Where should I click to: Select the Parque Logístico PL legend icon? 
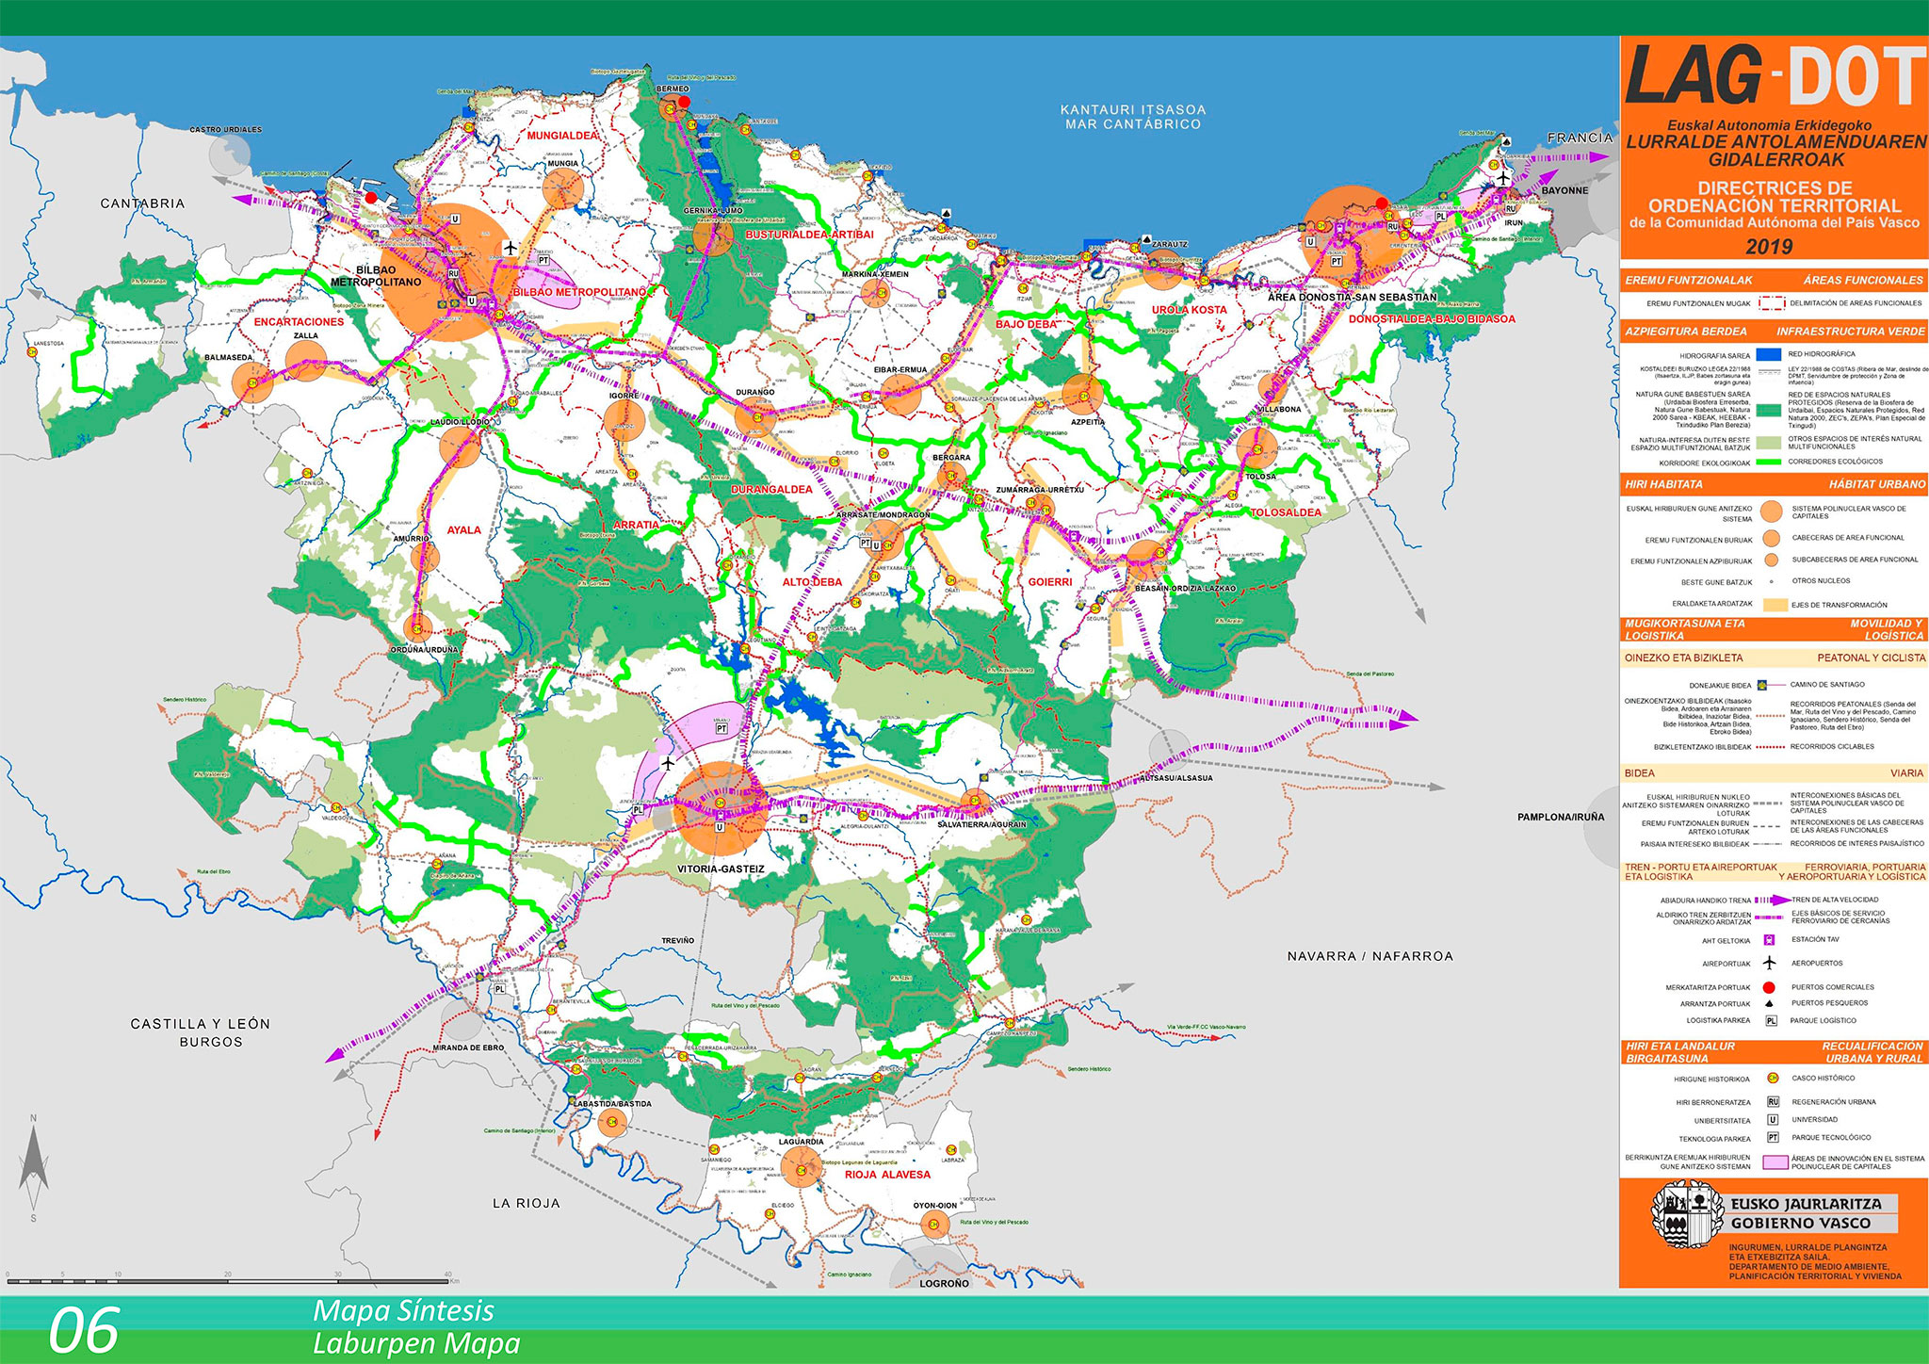1771,1021
